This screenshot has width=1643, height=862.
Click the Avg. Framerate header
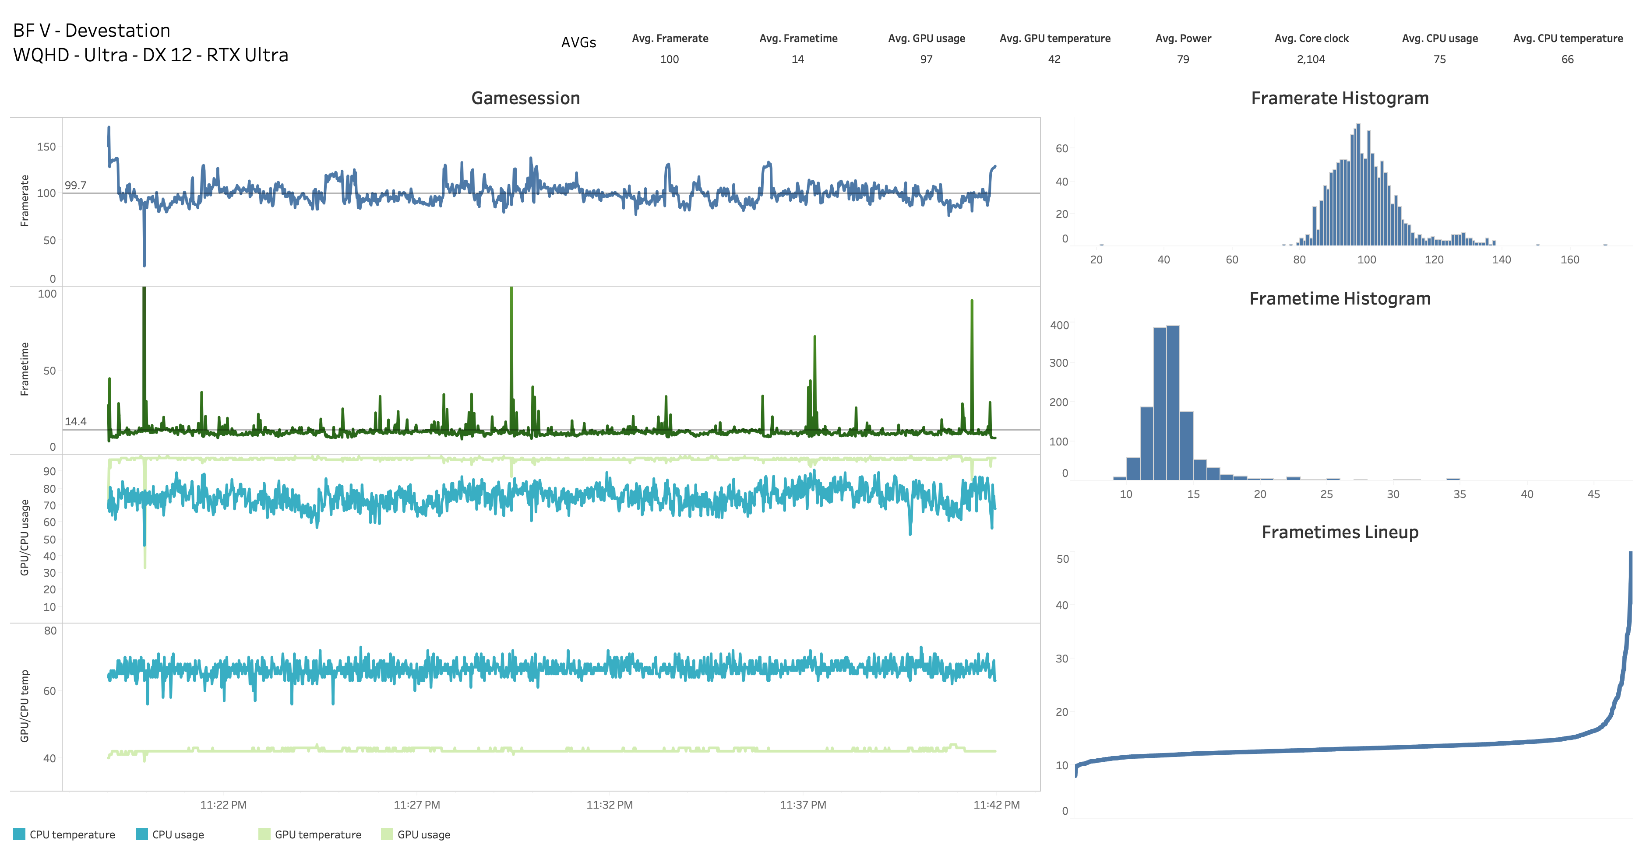[670, 38]
